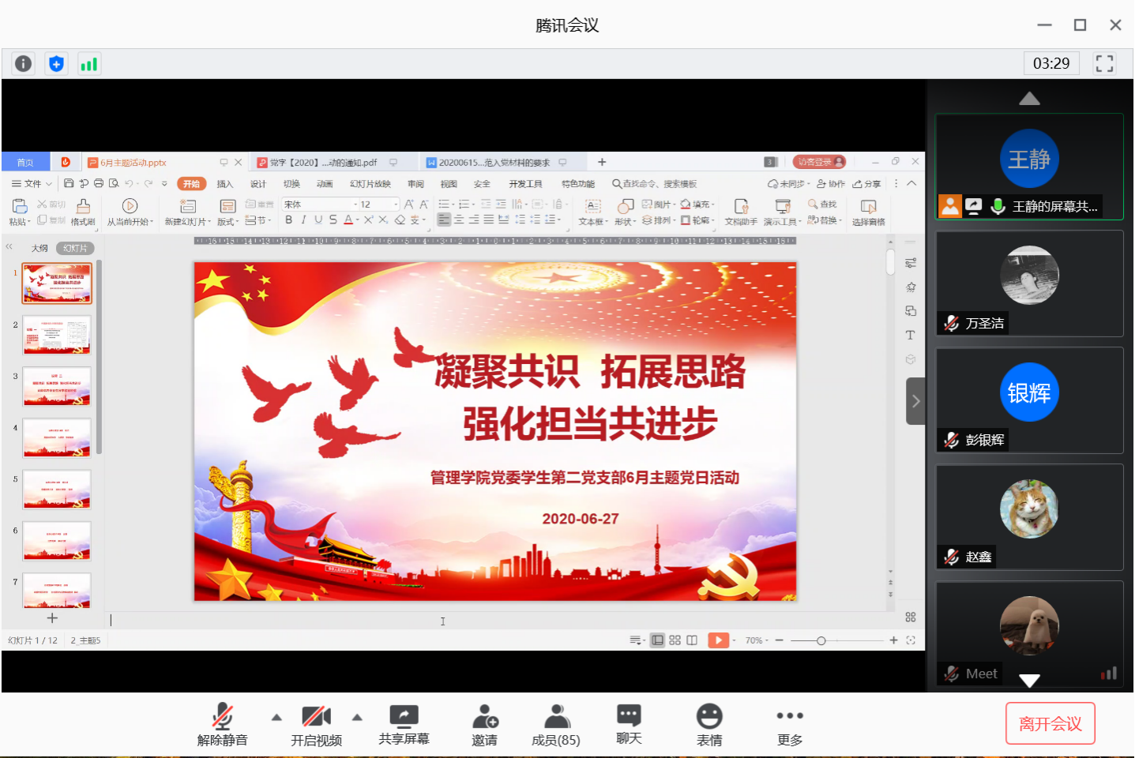Collapse participant sidebar with side chevron
Viewport: 1135px width, 758px height.
point(915,401)
